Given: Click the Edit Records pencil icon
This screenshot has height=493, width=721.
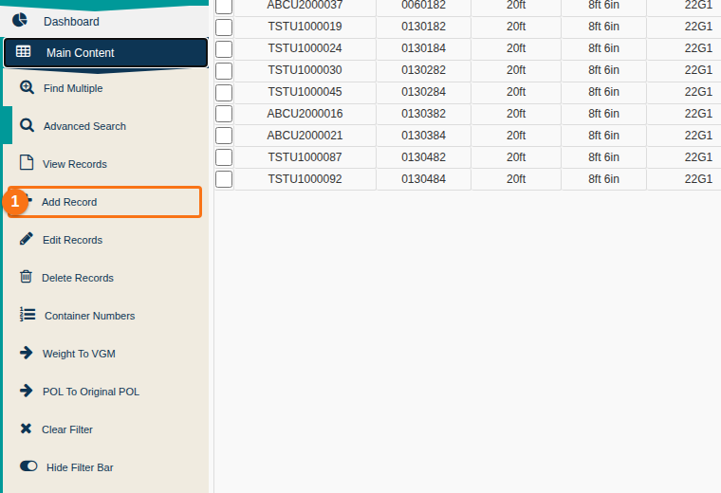Looking at the screenshot, I should [27, 239].
